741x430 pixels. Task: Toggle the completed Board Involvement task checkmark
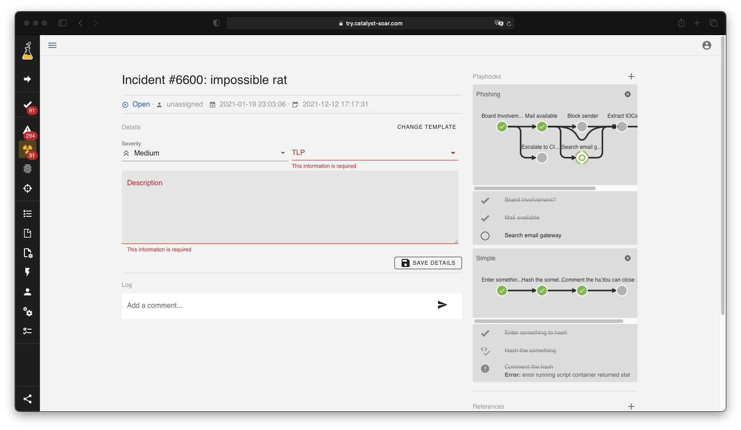(485, 200)
